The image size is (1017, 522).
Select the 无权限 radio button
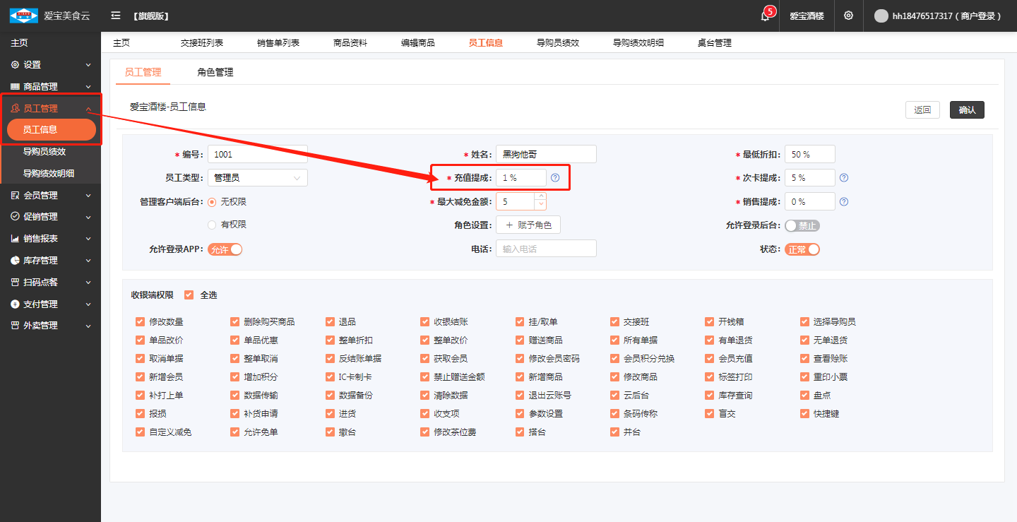point(212,202)
